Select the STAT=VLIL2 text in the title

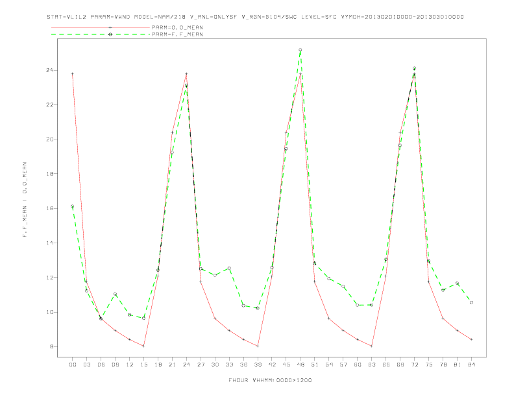pyautogui.click(x=67, y=17)
